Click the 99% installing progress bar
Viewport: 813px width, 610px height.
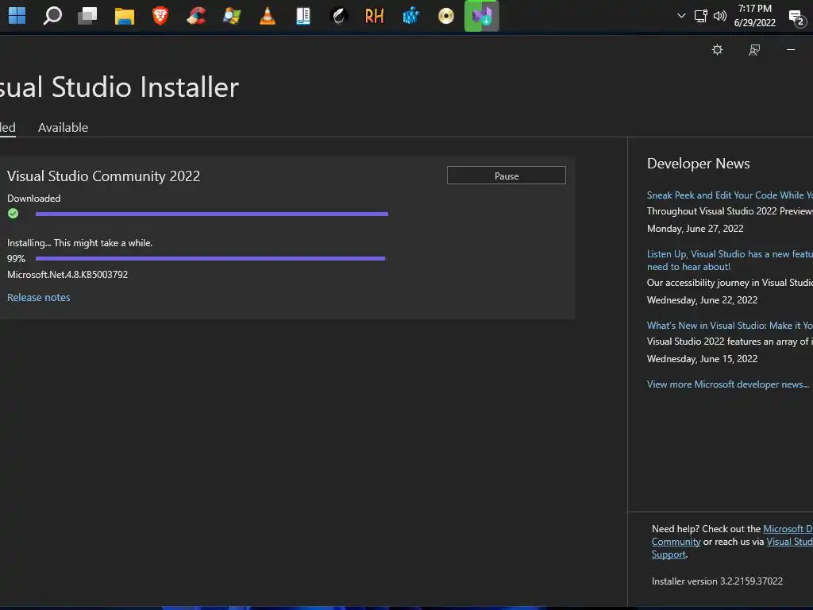(x=211, y=258)
